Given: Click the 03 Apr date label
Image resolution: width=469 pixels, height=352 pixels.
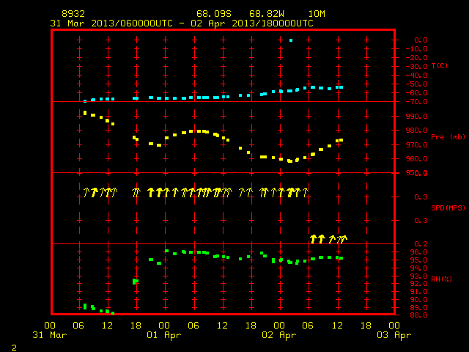Looking at the screenshot, I should pos(394,335).
